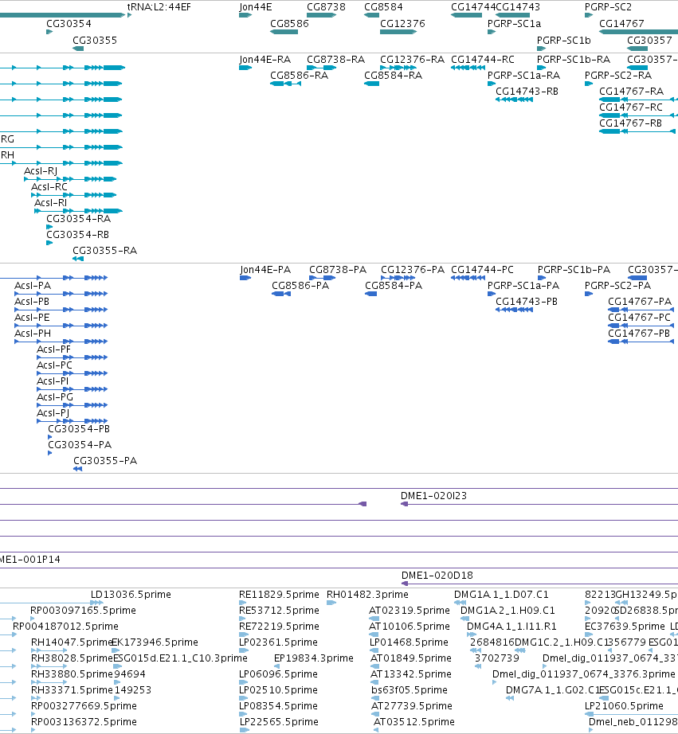
Task: Open the CG8586-RA transcript label
Action: [300, 76]
